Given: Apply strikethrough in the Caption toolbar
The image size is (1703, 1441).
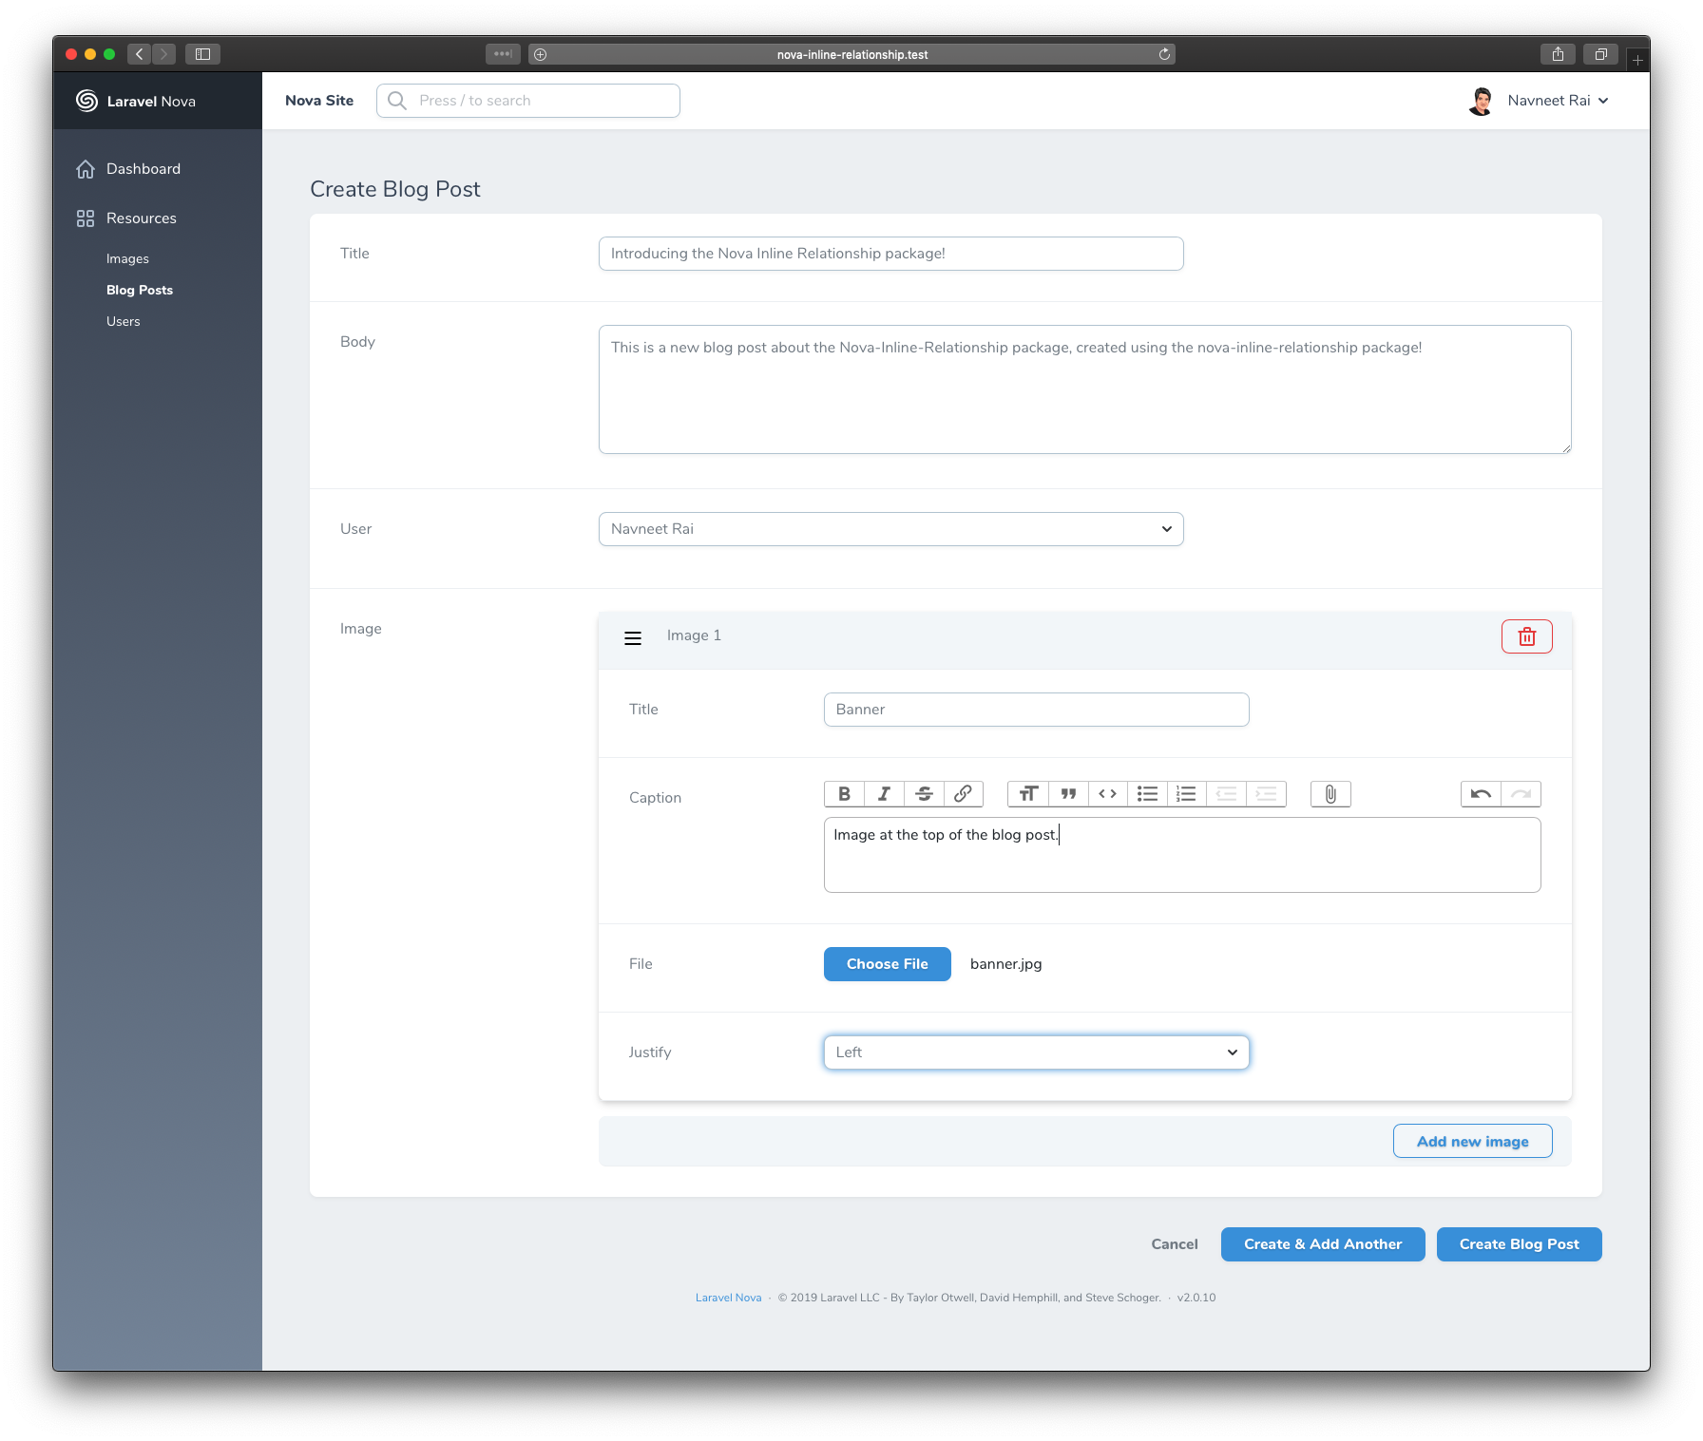Looking at the screenshot, I should [x=924, y=794].
